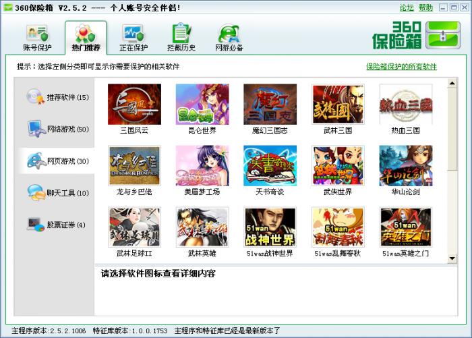Select 推荐软件 category in sidebar
Viewport: 472px width, 338px height.
(57, 97)
